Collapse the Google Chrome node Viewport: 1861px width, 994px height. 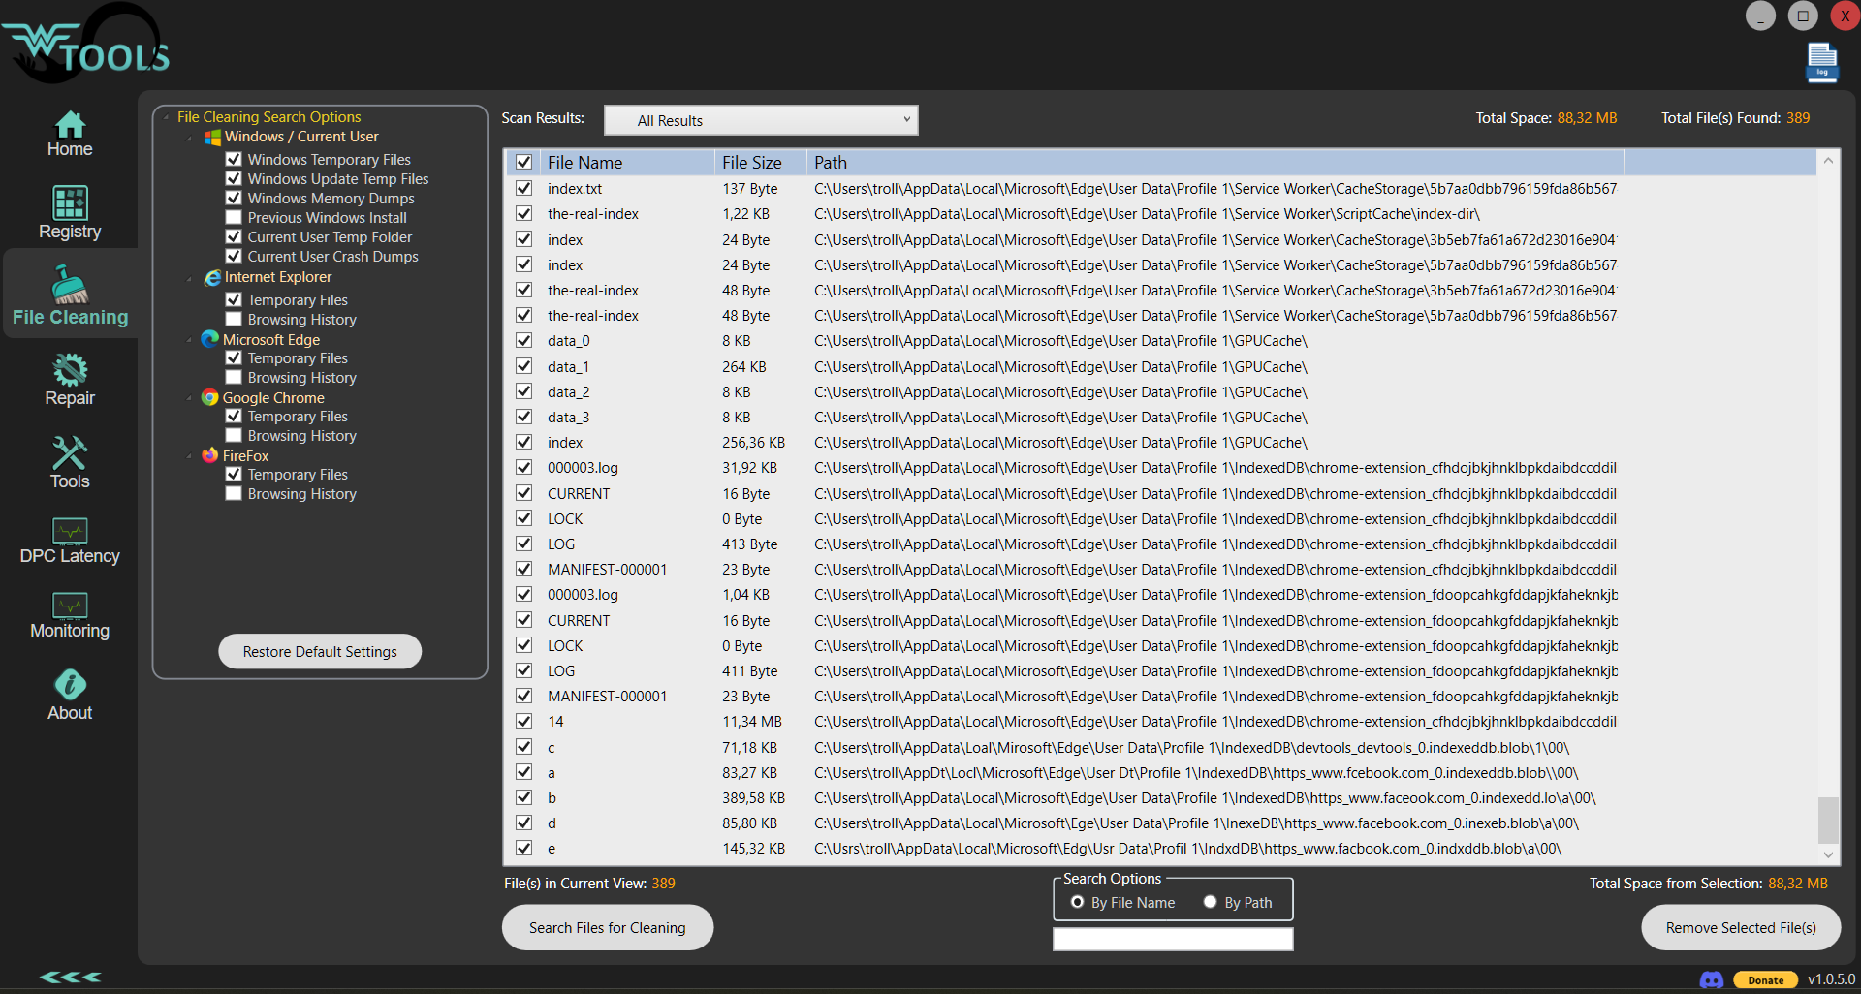[189, 398]
